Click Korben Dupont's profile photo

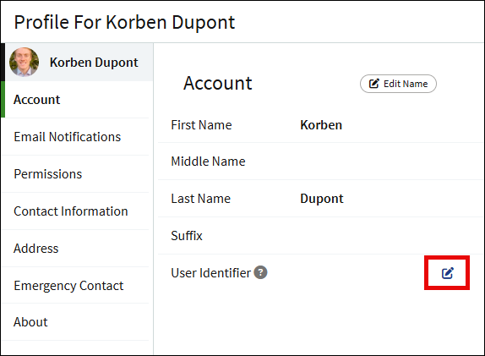coord(25,62)
